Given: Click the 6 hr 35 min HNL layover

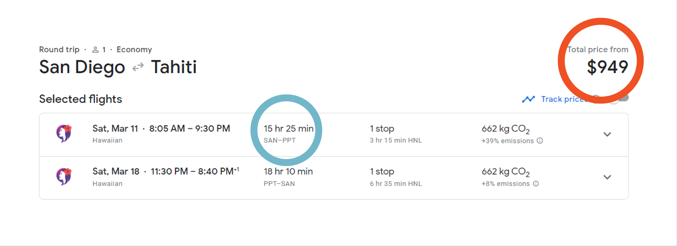Looking at the screenshot, I should (x=396, y=184).
